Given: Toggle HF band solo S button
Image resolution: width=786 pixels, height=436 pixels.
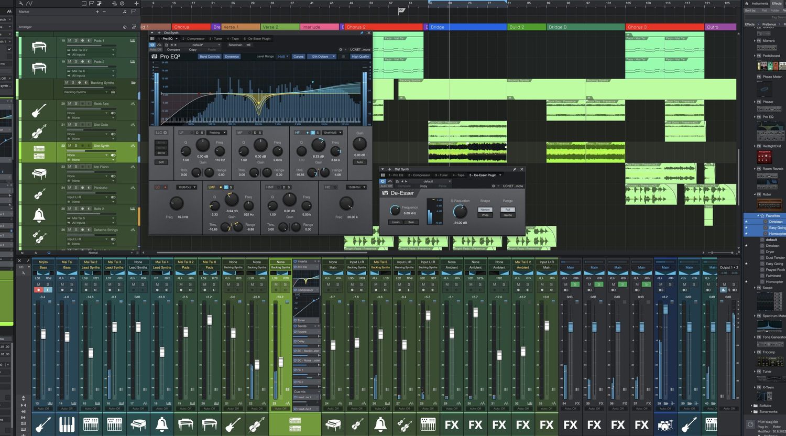Looking at the screenshot, I should pyautogui.click(x=318, y=133).
